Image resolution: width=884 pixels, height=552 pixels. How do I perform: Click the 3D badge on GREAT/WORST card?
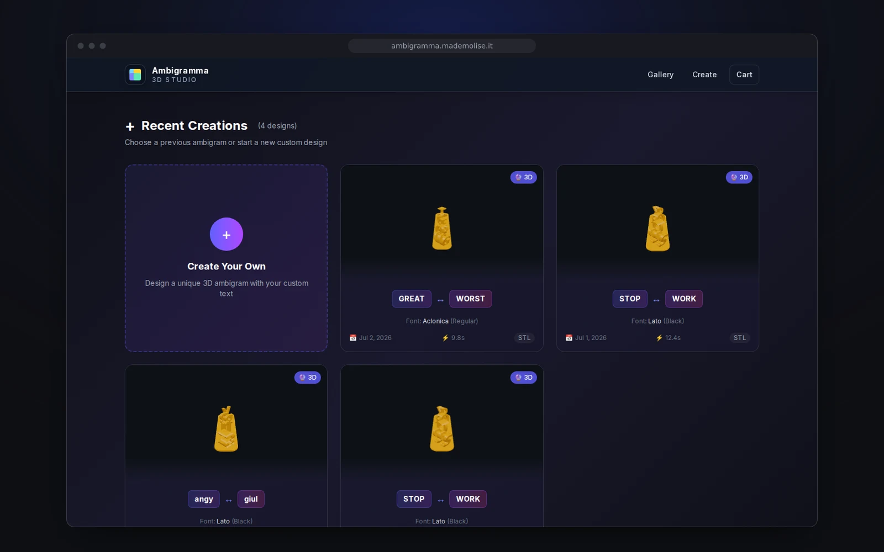pos(523,177)
